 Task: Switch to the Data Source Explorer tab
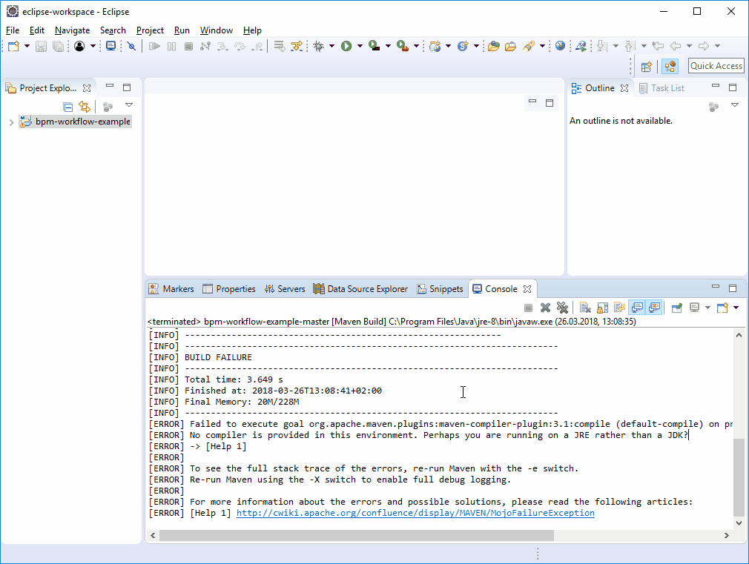click(x=360, y=289)
